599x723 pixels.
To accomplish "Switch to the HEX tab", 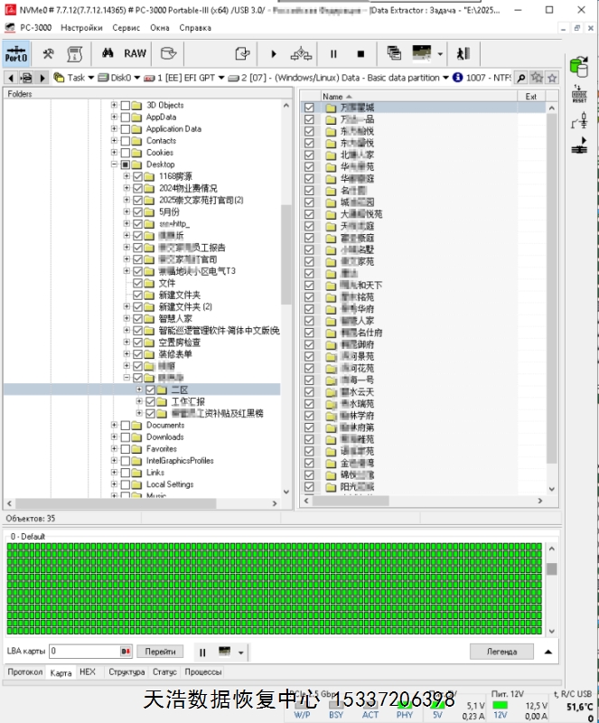I will (87, 672).
